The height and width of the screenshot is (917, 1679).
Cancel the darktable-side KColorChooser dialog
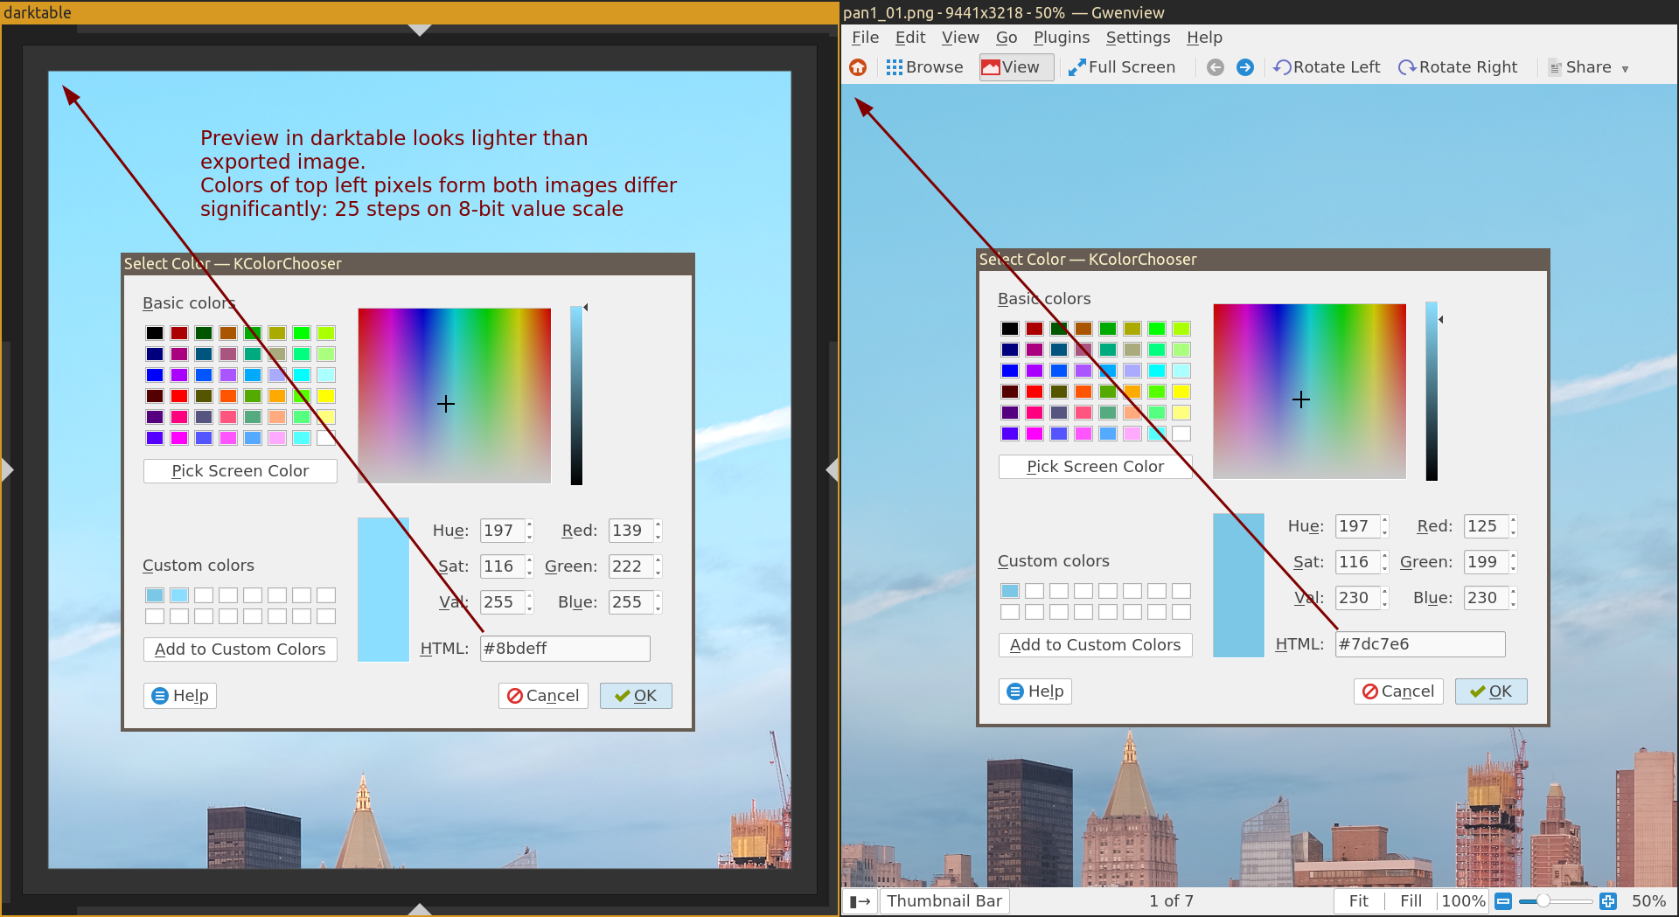click(543, 696)
